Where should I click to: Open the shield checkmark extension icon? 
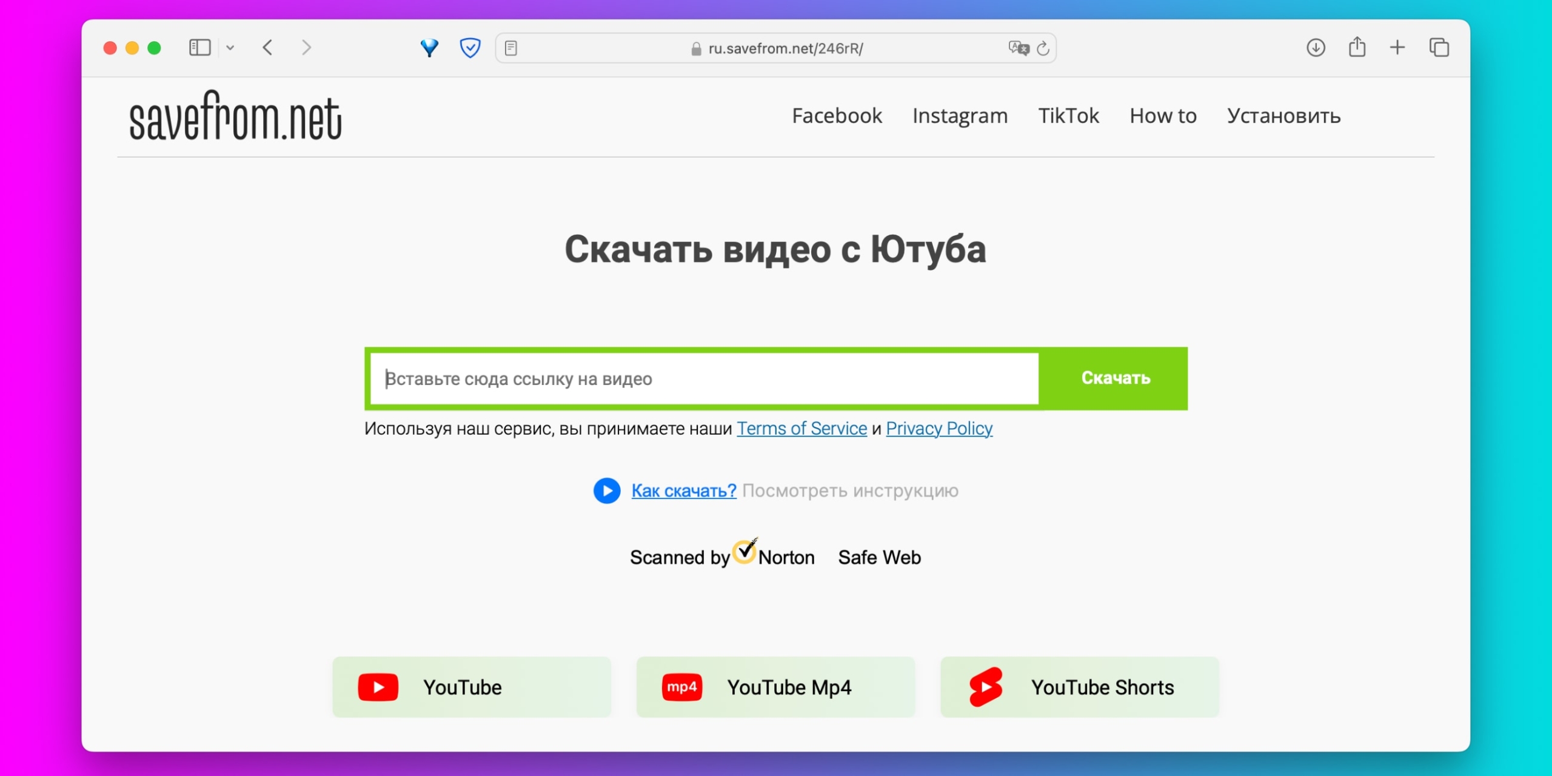tap(470, 47)
